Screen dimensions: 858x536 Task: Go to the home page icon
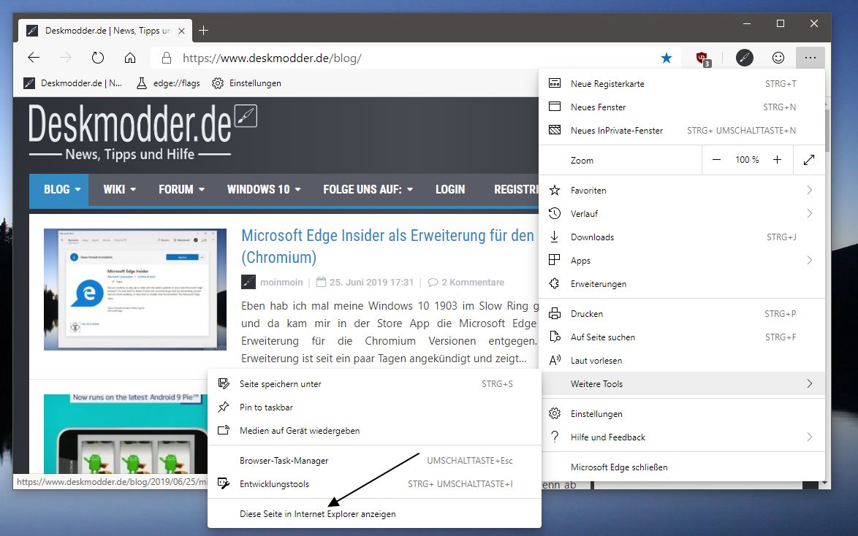click(x=130, y=58)
